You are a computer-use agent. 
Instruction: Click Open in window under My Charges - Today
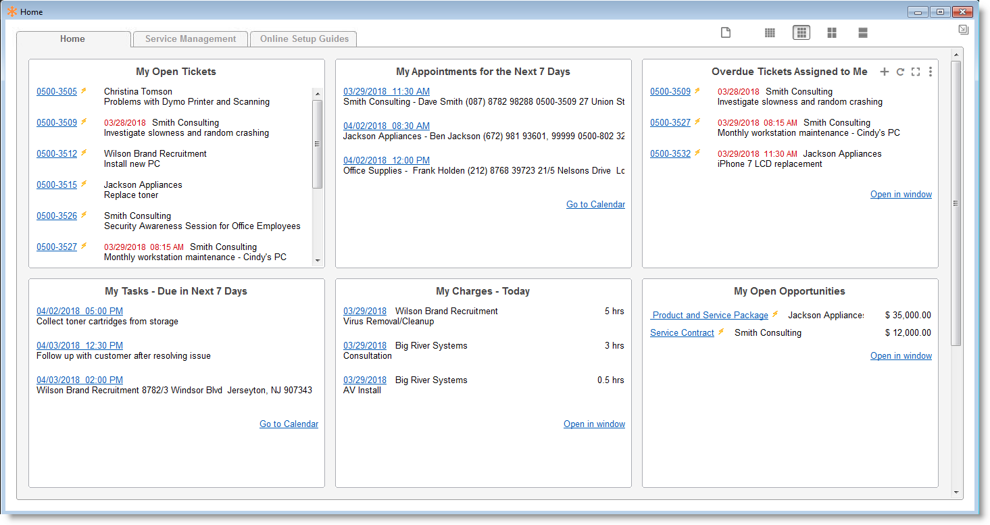pyautogui.click(x=594, y=424)
